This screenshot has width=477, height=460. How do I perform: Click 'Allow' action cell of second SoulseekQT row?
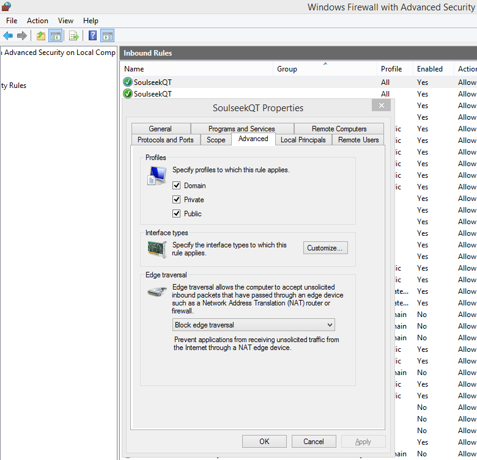[467, 94]
